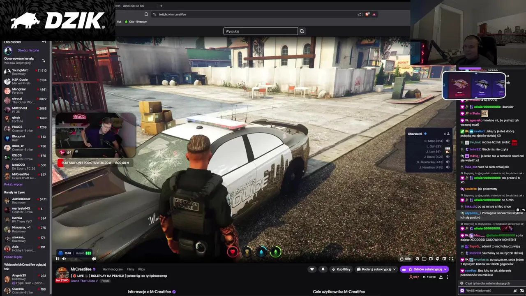Open H2P_Gucio channel in sidebar
The image size is (526, 296).
25,81
